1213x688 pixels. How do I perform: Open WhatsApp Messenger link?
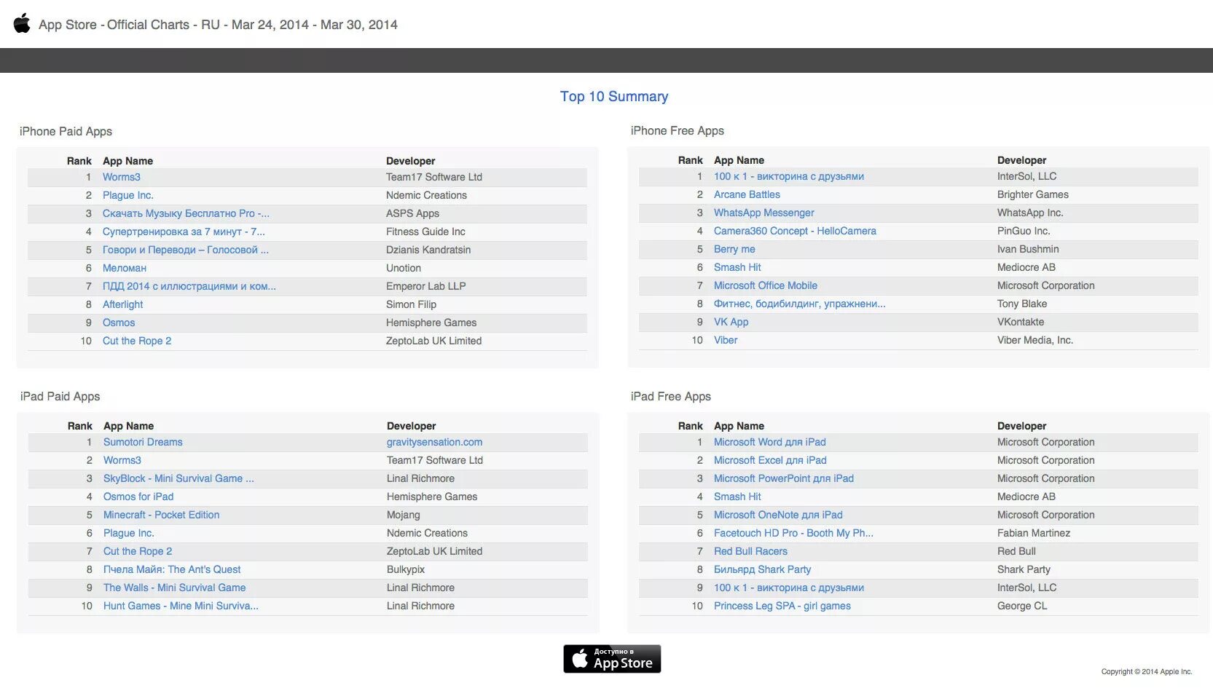click(763, 212)
